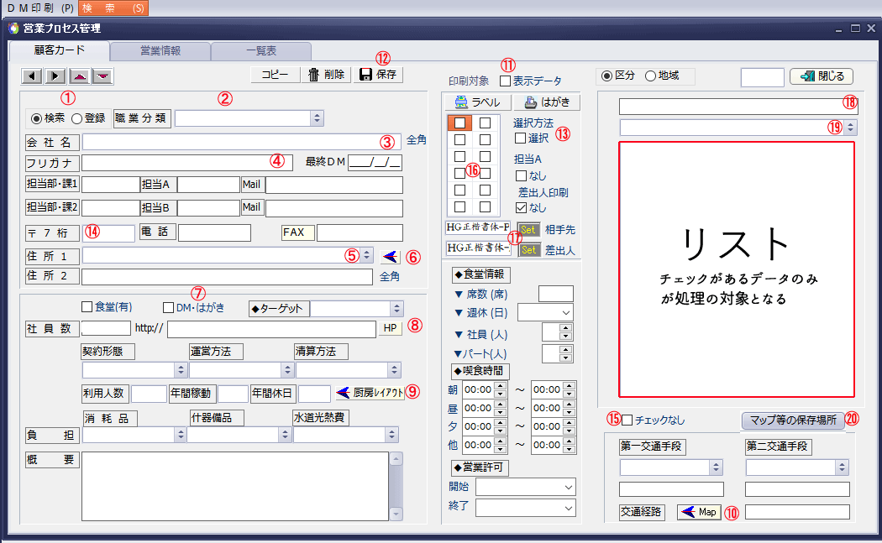Select the 地域 radio button
Viewport: 882px width, 543px height.
click(x=650, y=76)
